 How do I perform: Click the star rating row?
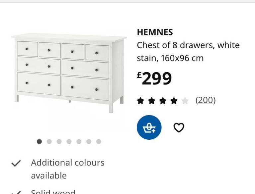[163, 101]
